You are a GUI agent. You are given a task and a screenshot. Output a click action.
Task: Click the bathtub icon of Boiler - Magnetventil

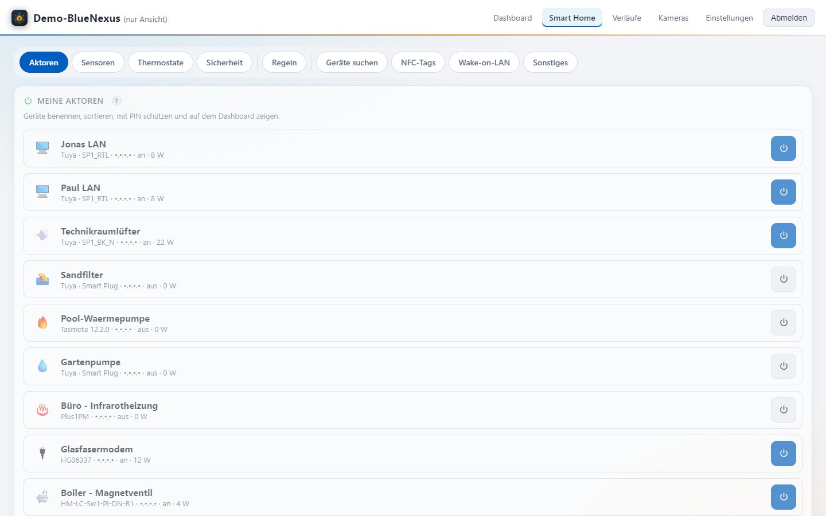[42, 497]
